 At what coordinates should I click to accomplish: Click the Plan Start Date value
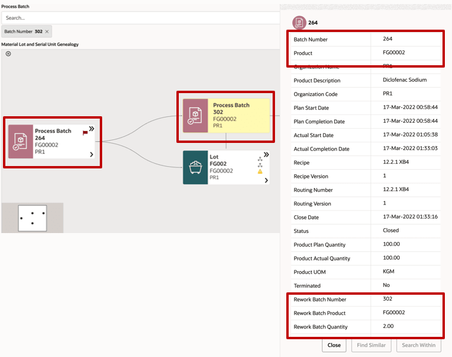click(410, 107)
